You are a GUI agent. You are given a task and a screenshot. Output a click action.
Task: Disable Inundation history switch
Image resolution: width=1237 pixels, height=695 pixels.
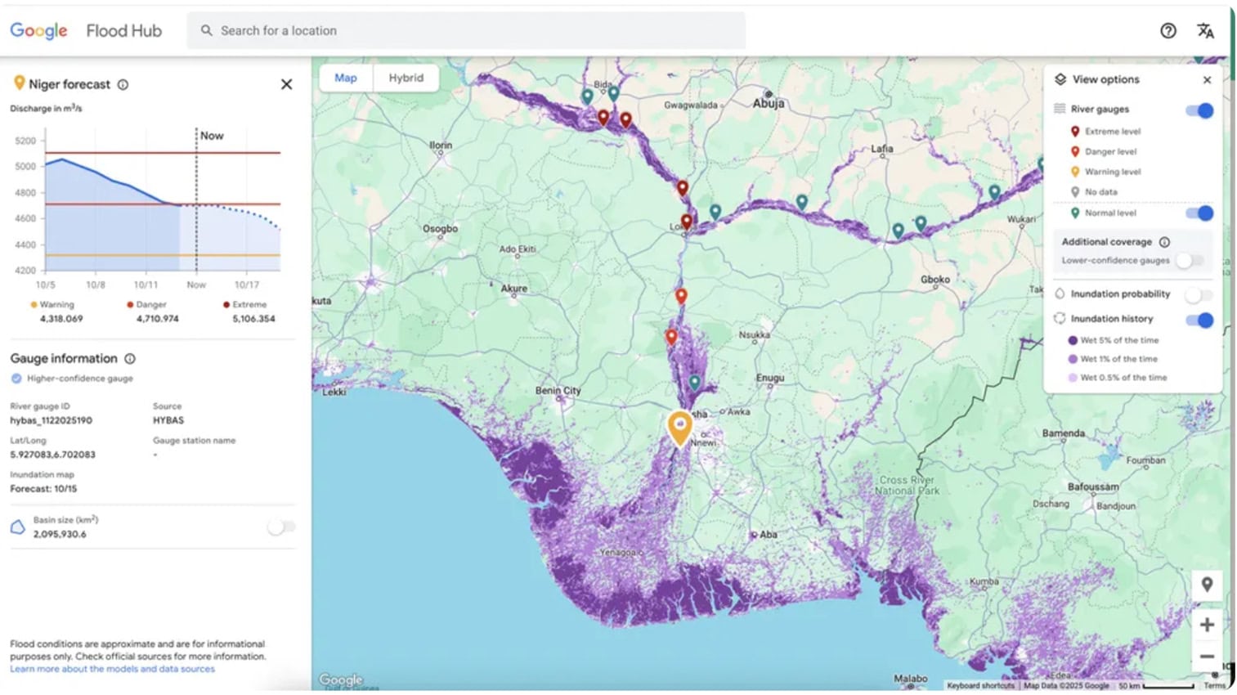pyautogui.click(x=1199, y=320)
